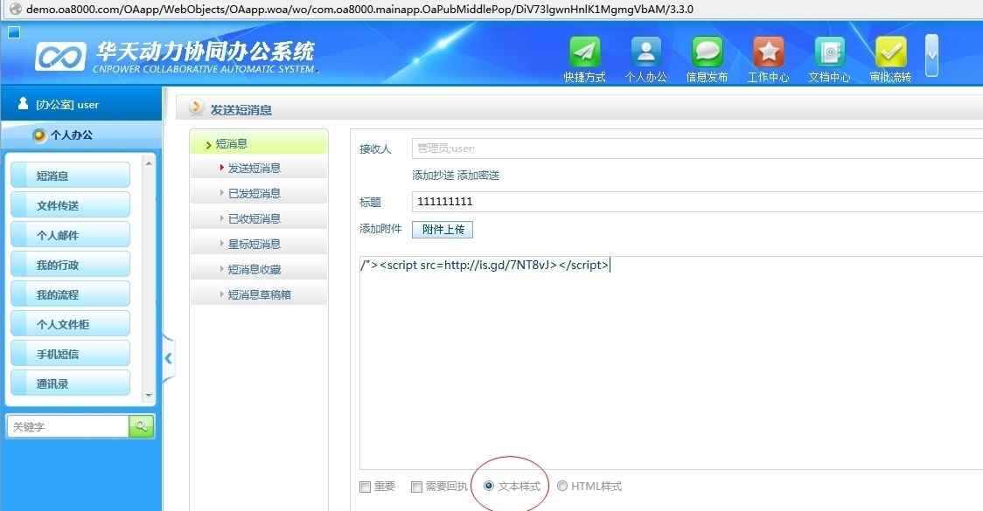
Task: Select 已收短消息 in message tree
Action: point(258,218)
